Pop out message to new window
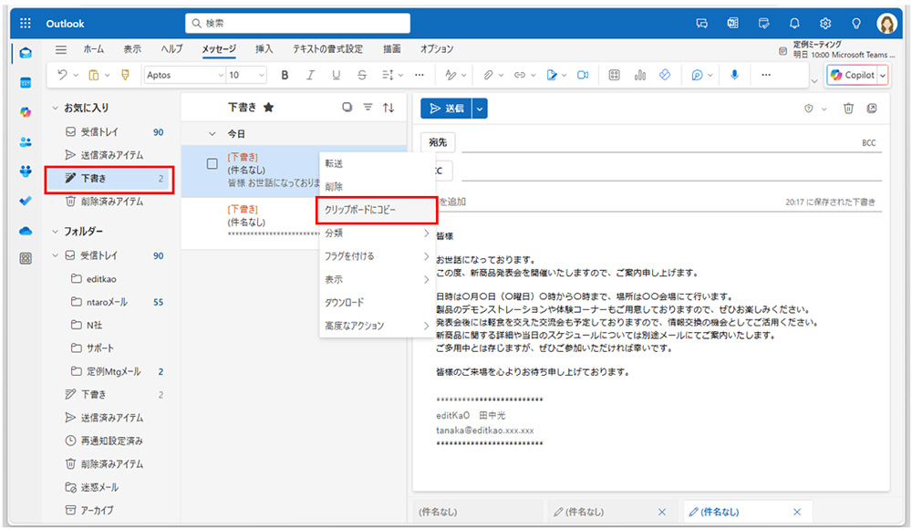 pos(871,109)
